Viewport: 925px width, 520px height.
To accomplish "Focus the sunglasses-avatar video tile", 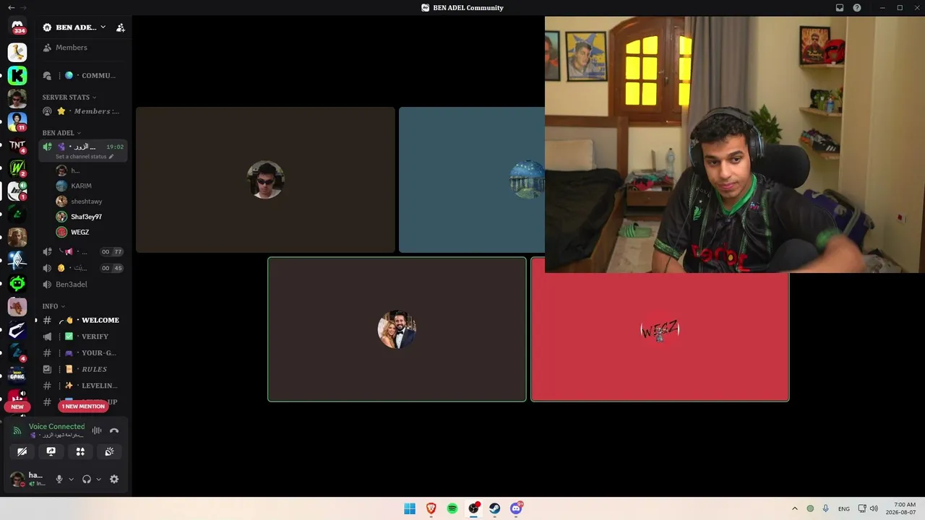I will [265, 180].
